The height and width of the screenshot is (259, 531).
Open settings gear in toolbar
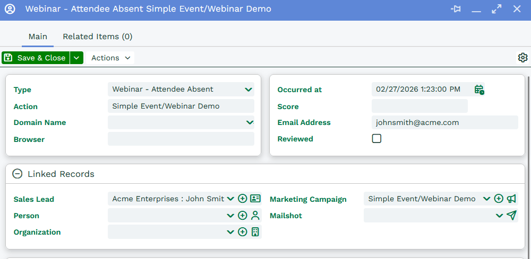click(523, 58)
